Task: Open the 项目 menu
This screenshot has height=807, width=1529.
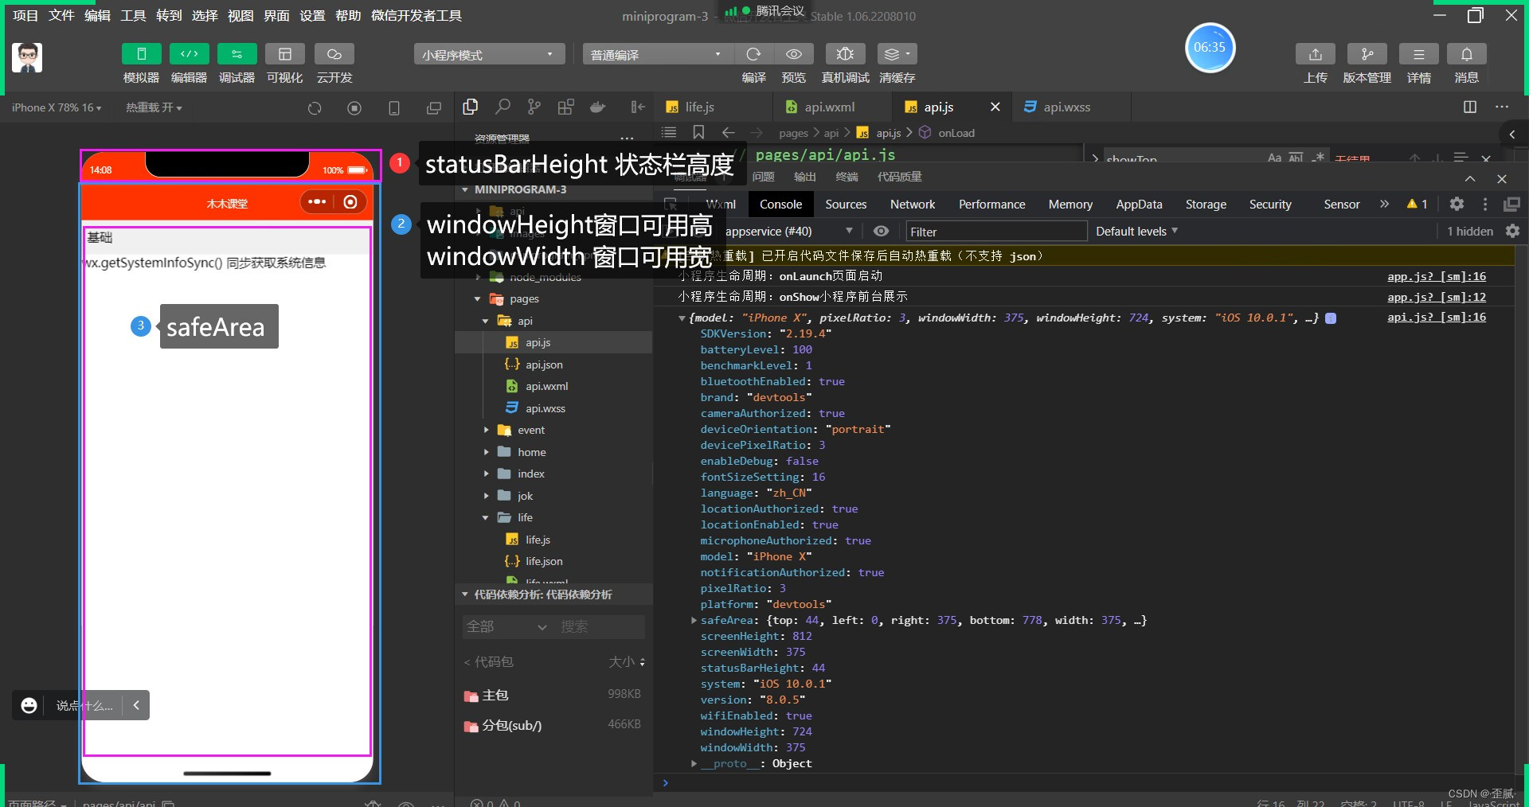Action: click(25, 15)
